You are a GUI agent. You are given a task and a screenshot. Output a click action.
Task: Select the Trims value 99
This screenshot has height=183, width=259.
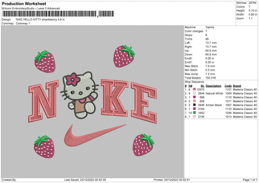207,39
